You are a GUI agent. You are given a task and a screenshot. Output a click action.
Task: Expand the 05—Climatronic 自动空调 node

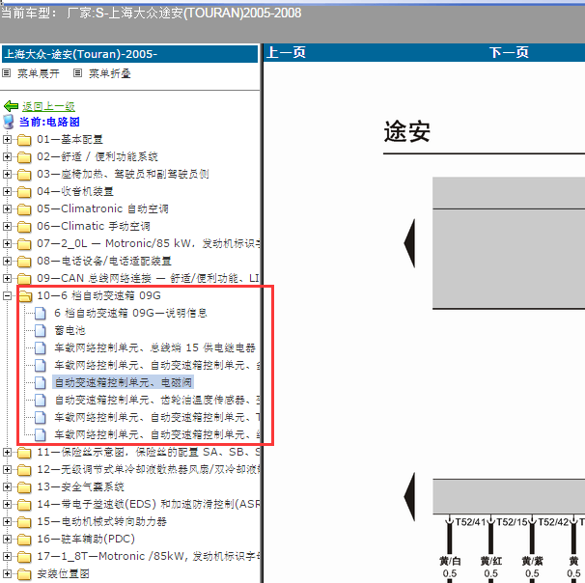coord(7,208)
